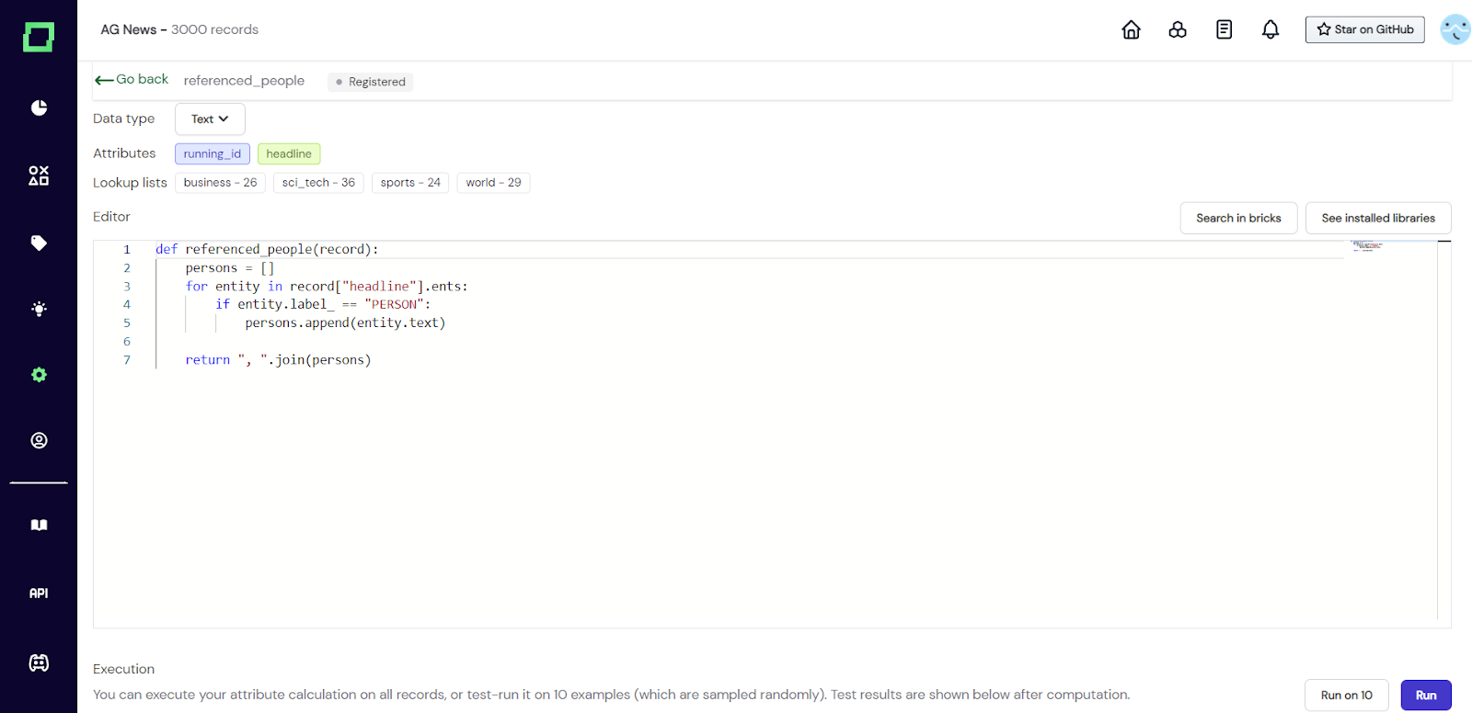Open the notifications bell icon
Image resolution: width=1472 pixels, height=713 pixels.
1271,29
